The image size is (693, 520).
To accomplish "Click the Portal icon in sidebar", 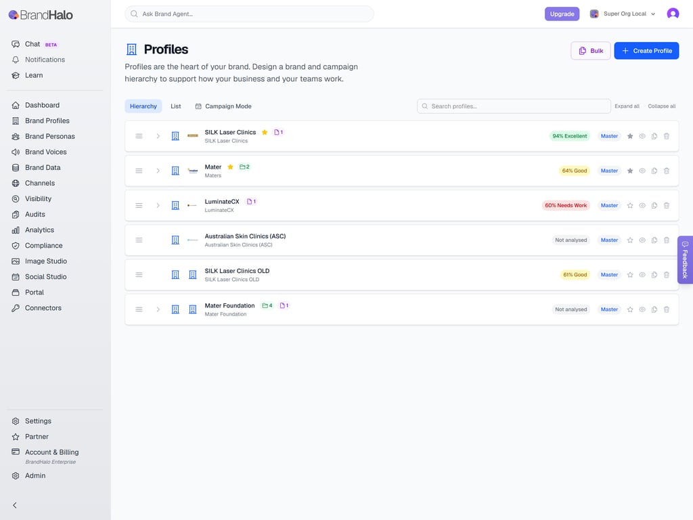I will pos(16,292).
